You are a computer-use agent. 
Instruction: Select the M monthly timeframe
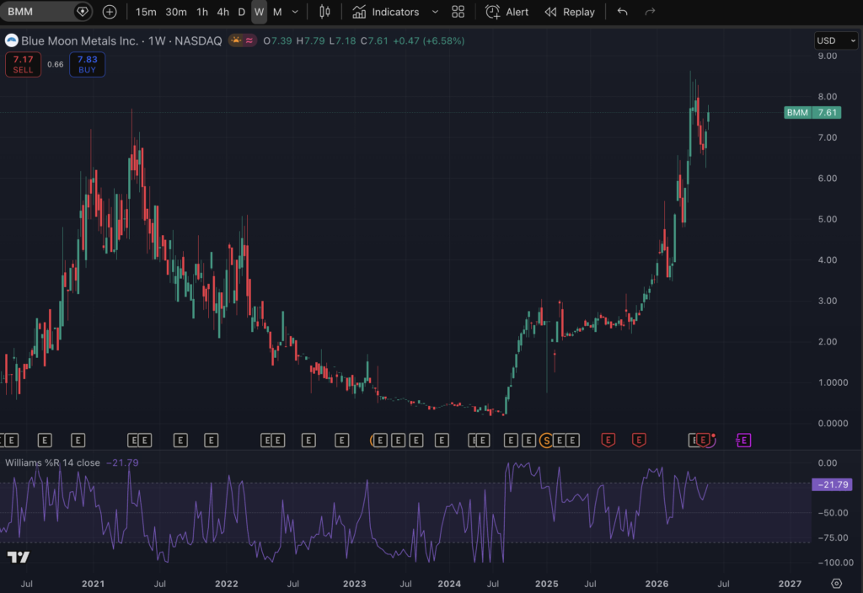click(x=277, y=12)
